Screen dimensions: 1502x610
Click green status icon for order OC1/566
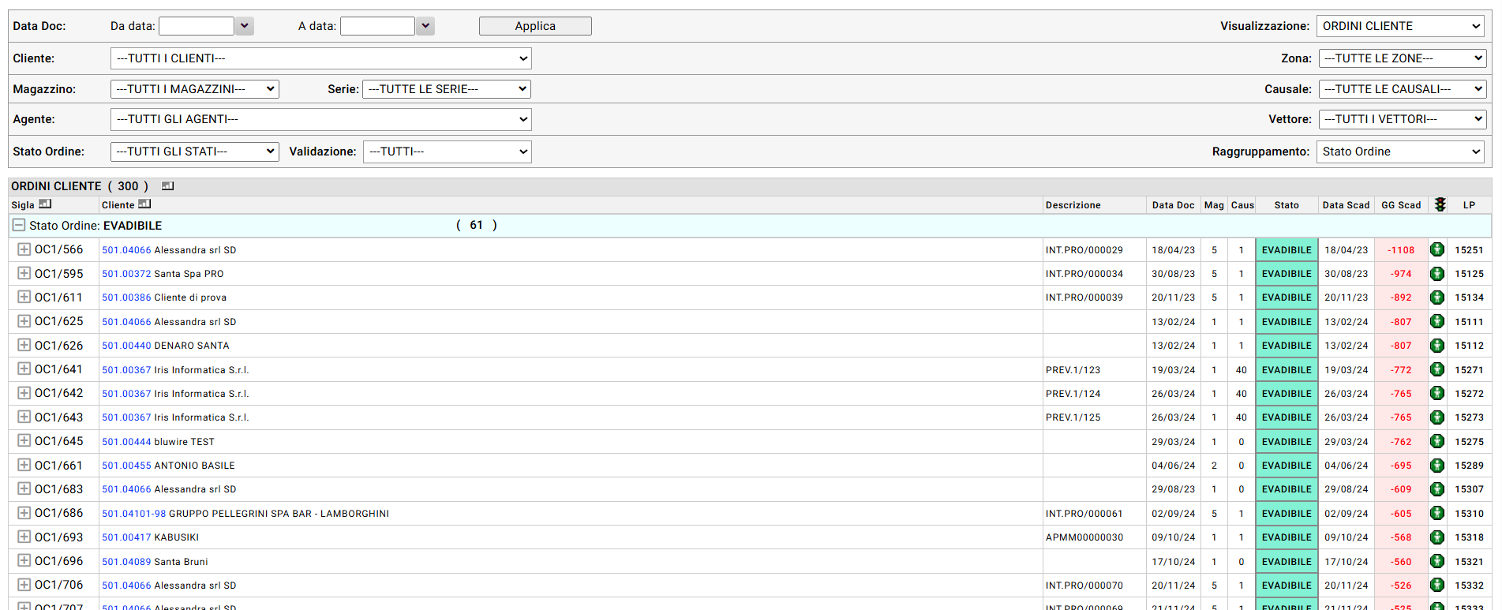coord(1437,249)
